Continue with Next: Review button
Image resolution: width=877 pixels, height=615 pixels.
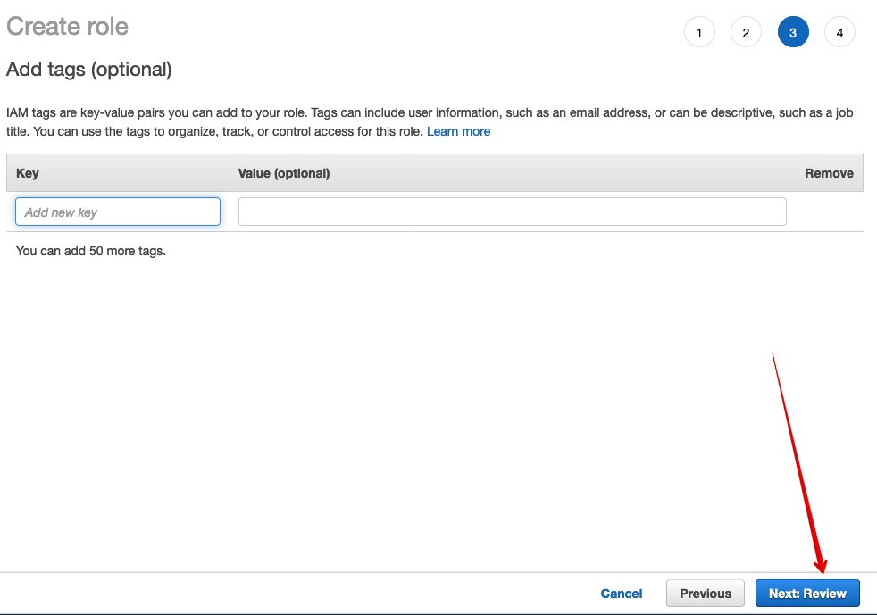807,594
